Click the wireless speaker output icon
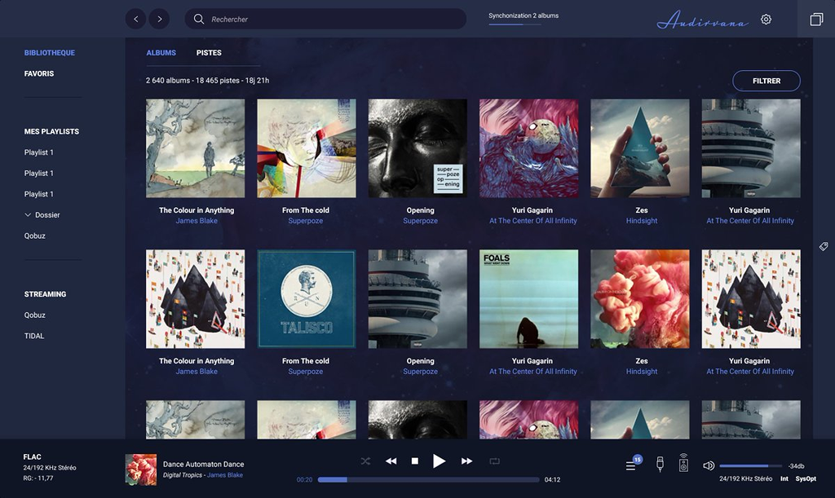The width and height of the screenshot is (835, 498). 684,463
